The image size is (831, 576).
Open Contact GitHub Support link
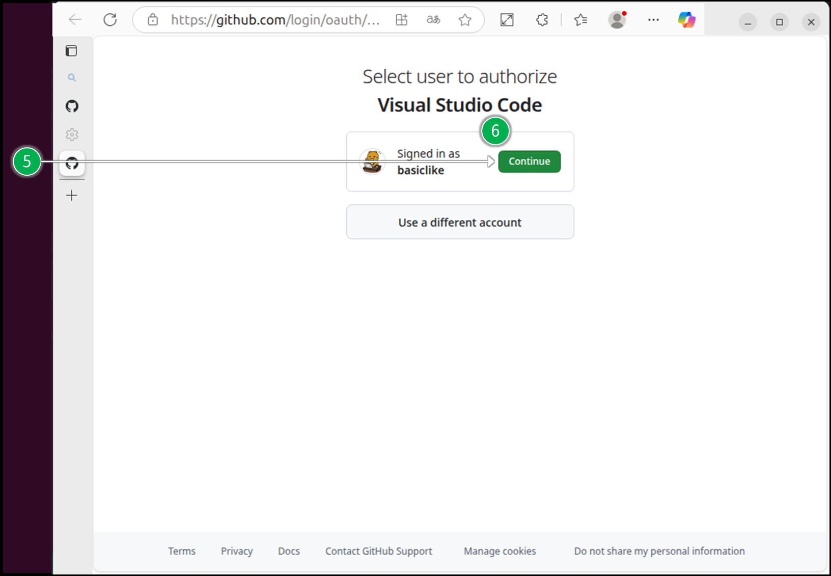coord(379,551)
